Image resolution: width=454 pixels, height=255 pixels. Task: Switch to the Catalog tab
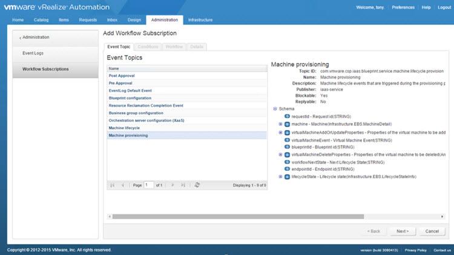(x=41, y=20)
